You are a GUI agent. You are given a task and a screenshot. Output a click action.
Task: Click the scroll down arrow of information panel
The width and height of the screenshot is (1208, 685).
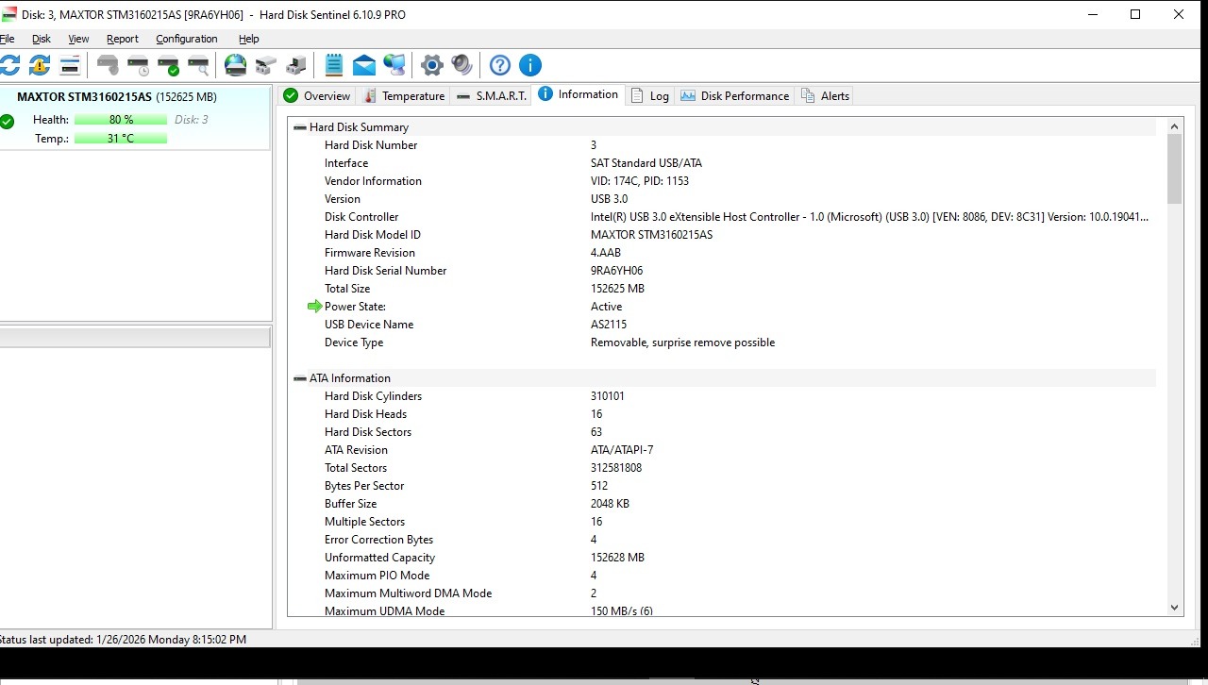[1175, 609]
